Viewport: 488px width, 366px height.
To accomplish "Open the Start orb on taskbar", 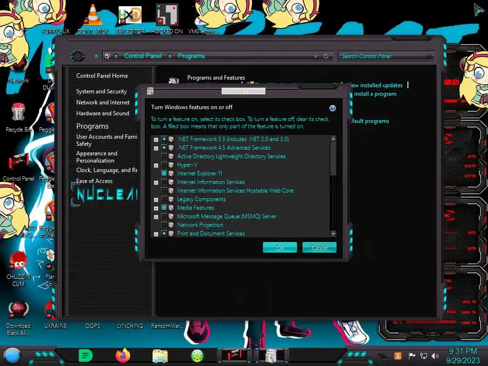I will [x=12, y=356].
